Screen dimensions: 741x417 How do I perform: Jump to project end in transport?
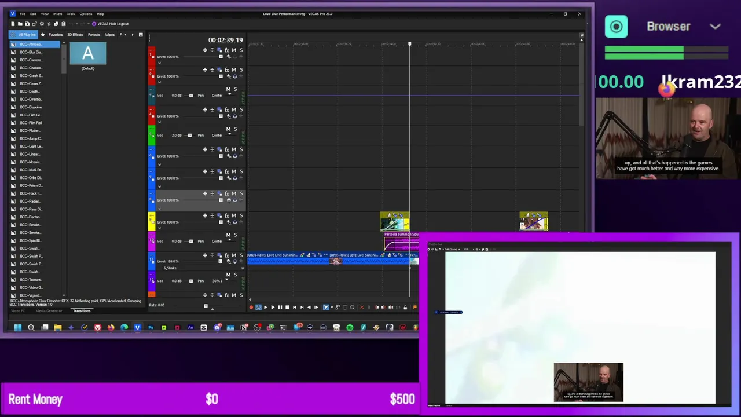(x=302, y=308)
